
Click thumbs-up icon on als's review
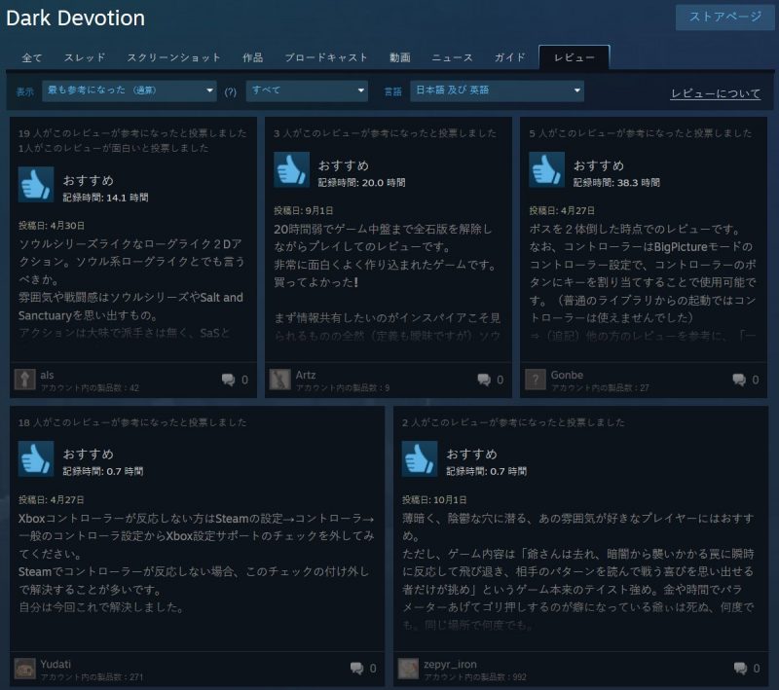point(36,185)
